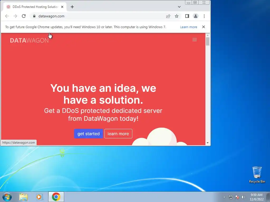Viewport: 270px width, 202px height.
Task: Open a new tab with plus button
Action: click(72, 7)
